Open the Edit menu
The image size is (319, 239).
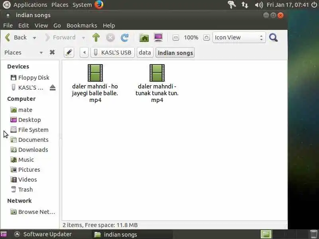tap(24, 25)
